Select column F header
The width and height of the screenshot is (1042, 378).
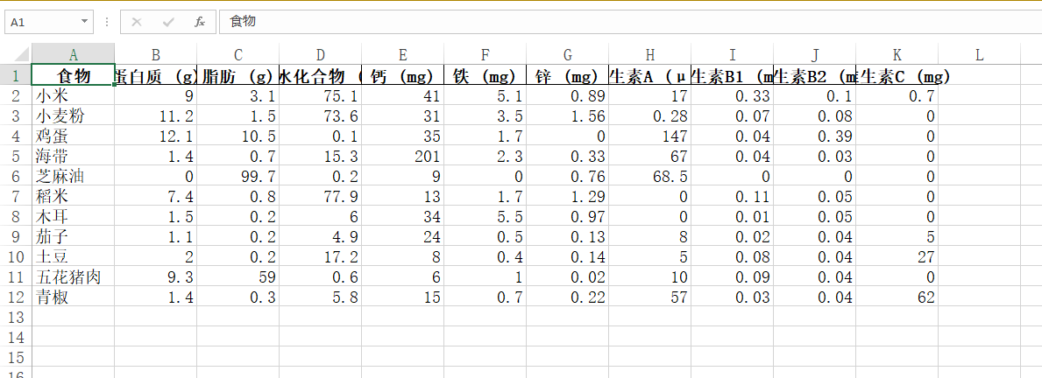pyautogui.click(x=486, y=54)
